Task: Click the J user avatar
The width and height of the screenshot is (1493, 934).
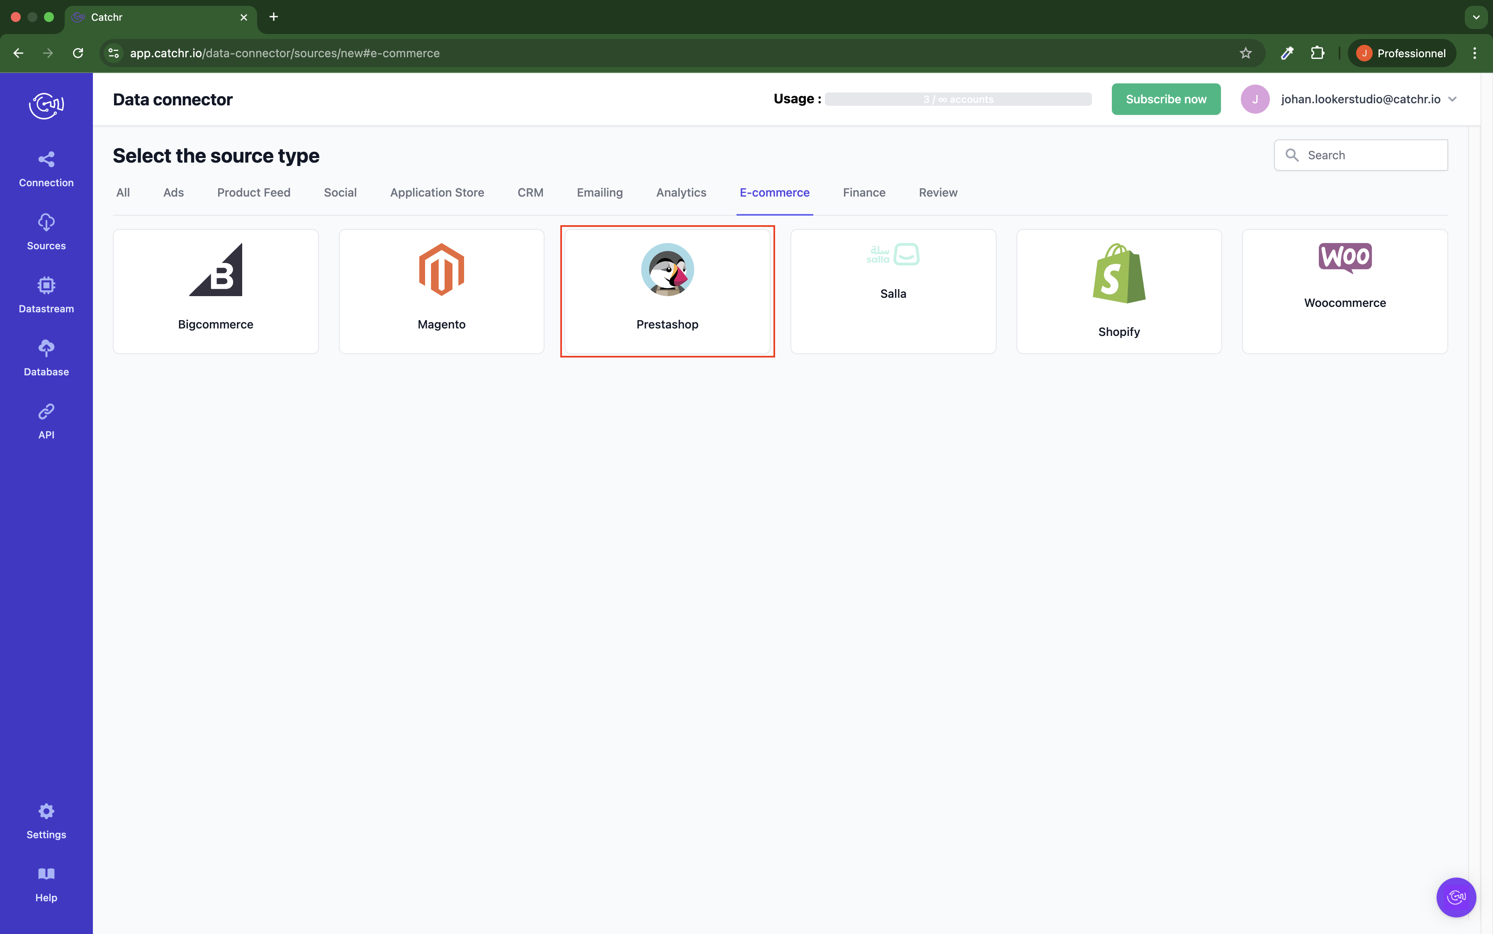Action: 1255,99
